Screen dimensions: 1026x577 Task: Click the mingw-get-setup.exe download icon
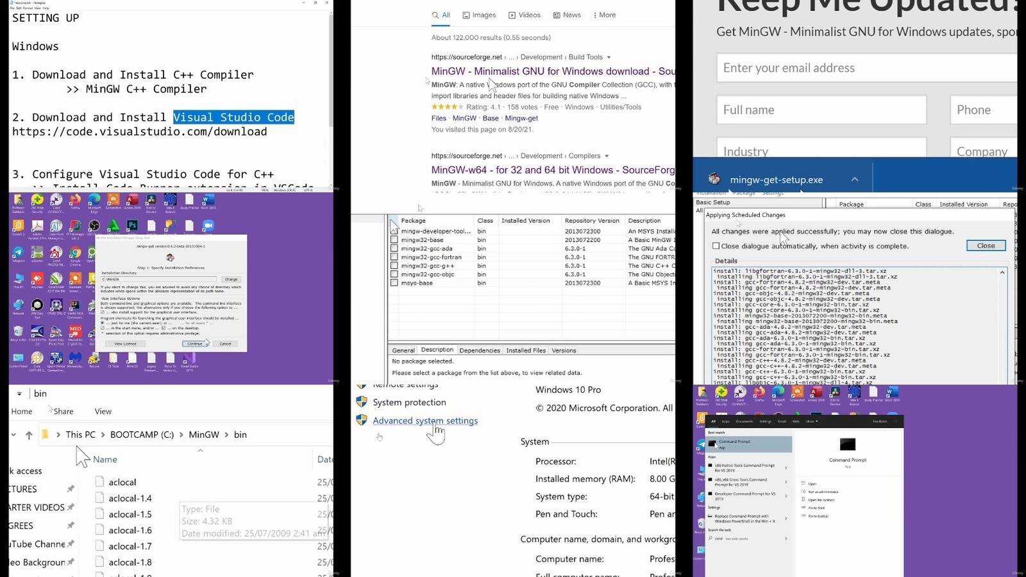(x=714, y=179)
